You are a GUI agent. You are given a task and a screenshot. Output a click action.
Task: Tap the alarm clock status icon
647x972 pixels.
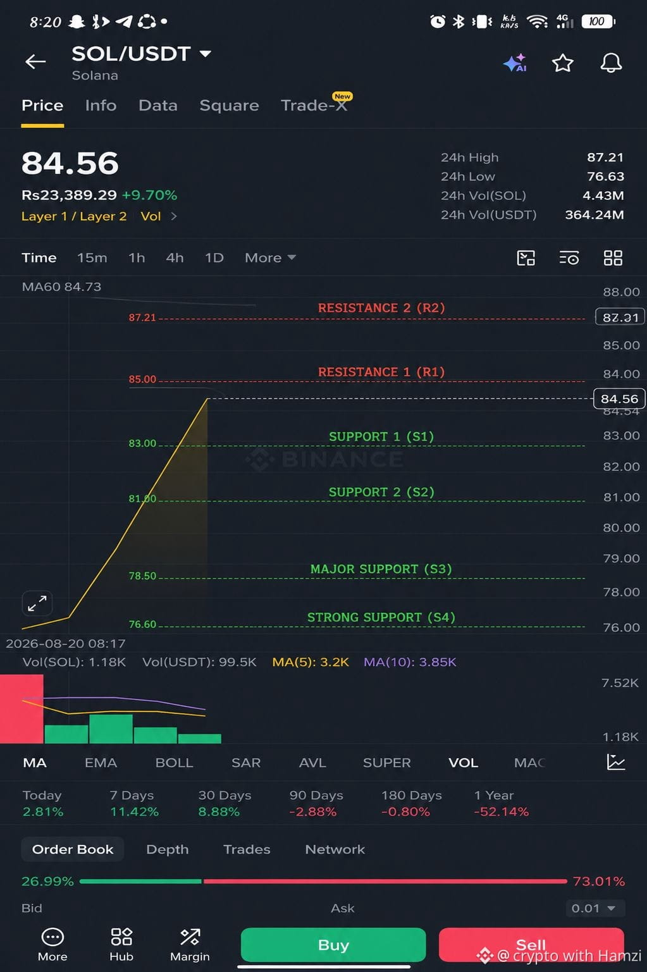point(438,22)
